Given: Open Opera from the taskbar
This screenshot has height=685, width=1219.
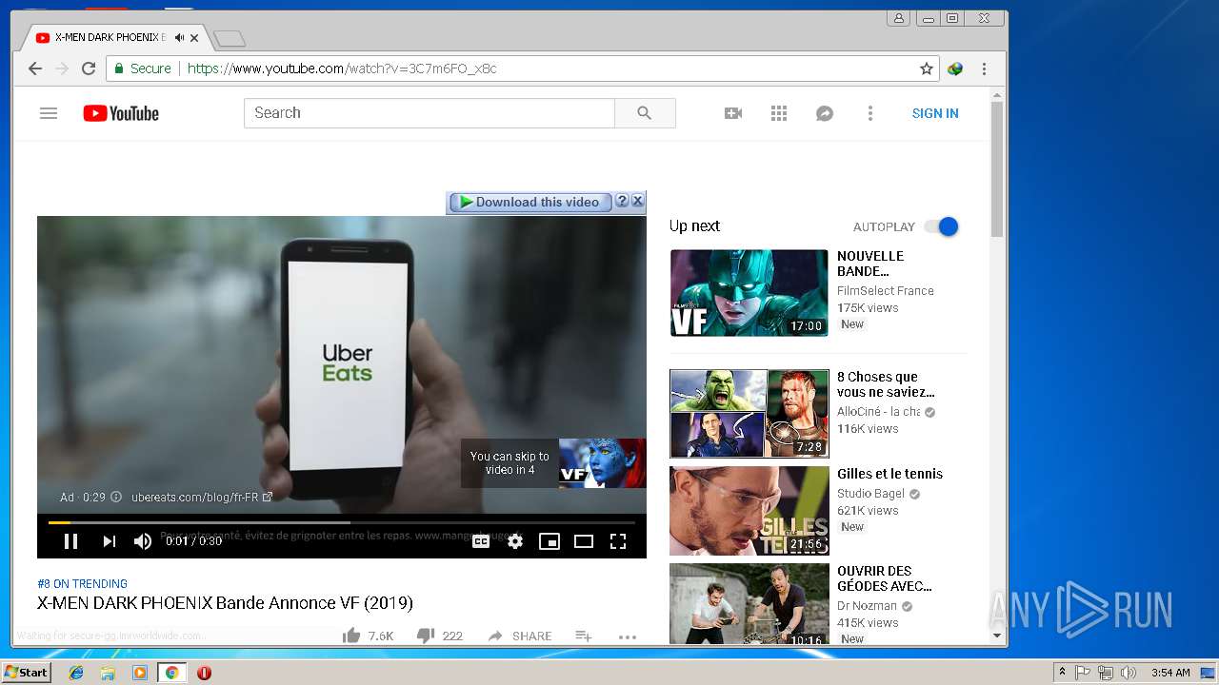Looking at the screenshot, I should point(204,673).
